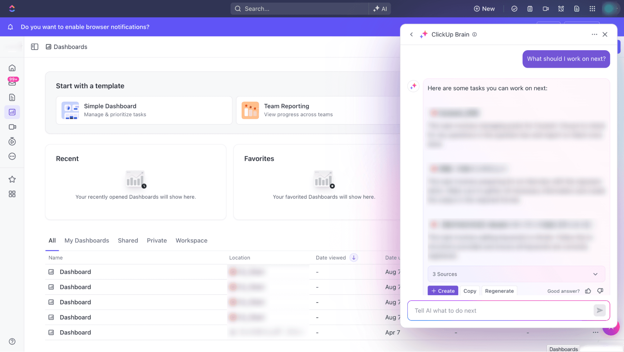Open the More menu in the sidebar
Viewport: 624px width, 352px height.
point(12,157)
